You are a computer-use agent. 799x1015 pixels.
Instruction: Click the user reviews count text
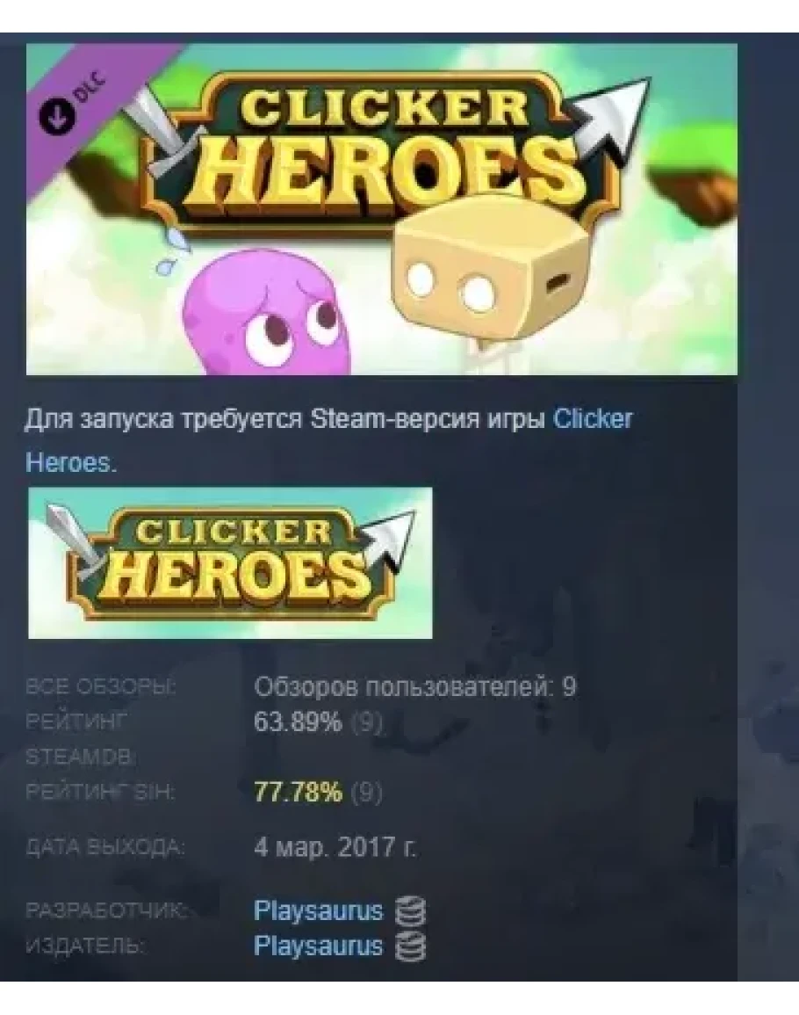click(x=414, y=687)
